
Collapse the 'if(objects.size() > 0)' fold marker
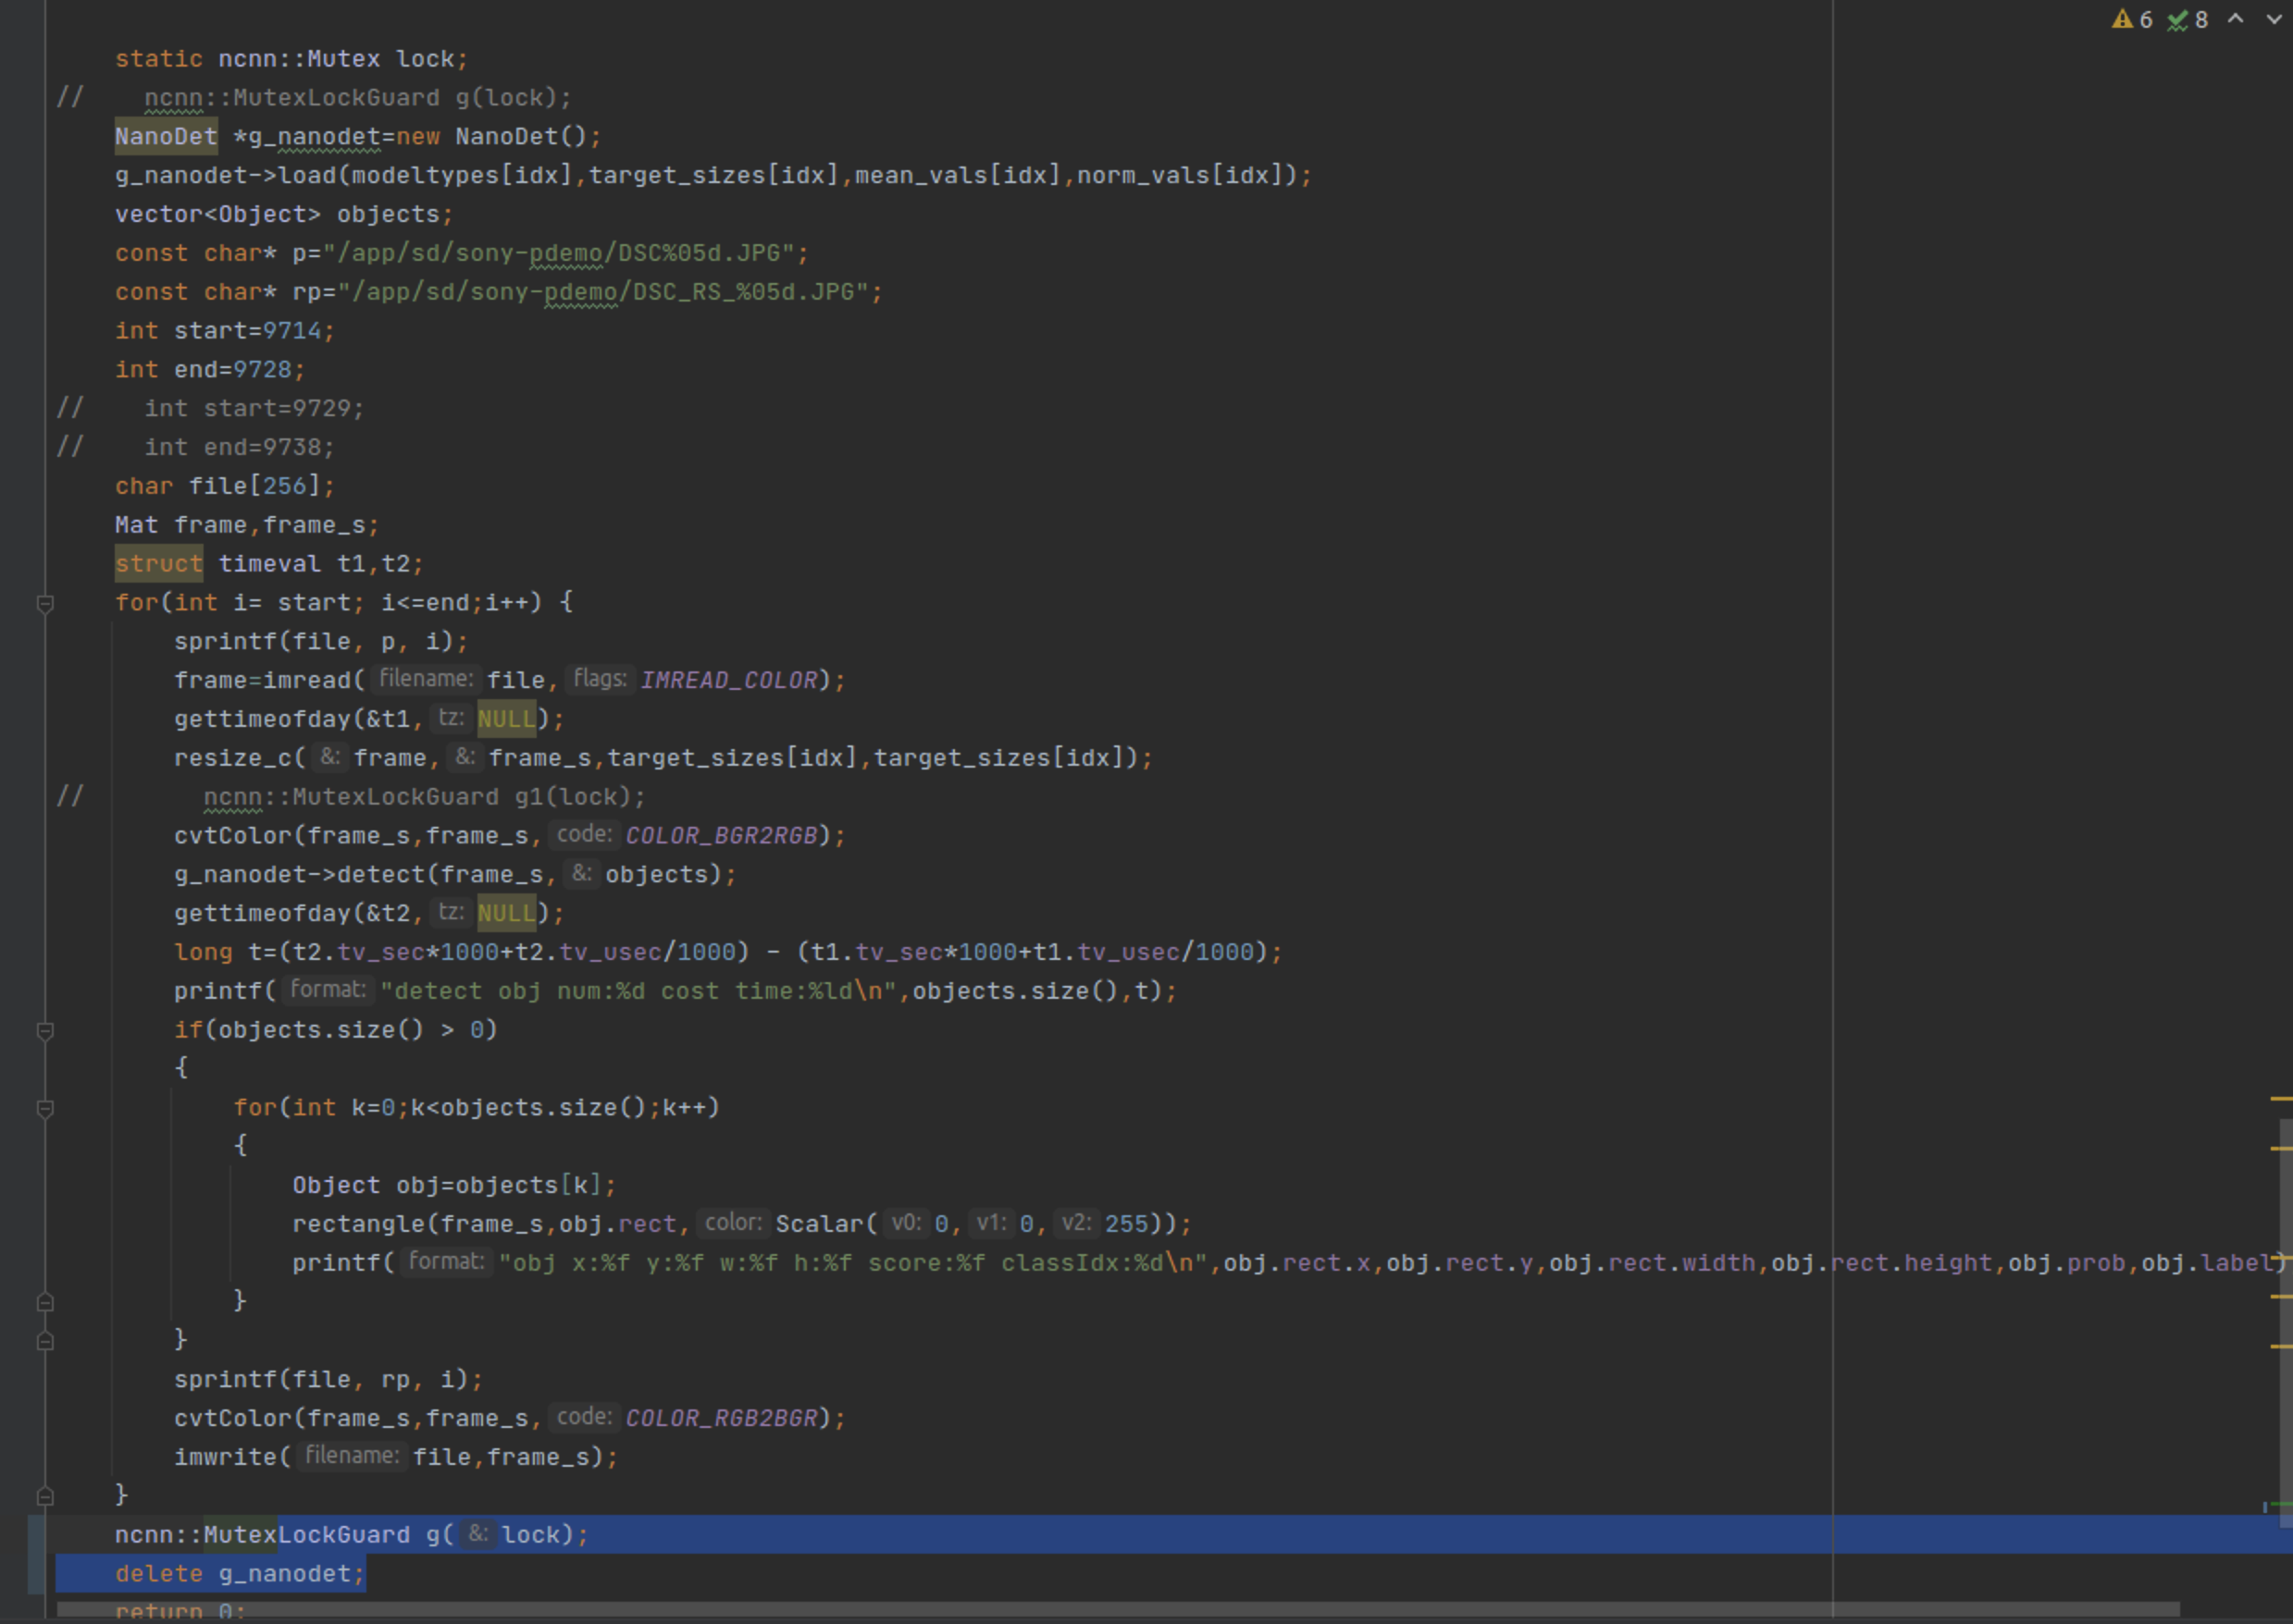coord(45,1030)
